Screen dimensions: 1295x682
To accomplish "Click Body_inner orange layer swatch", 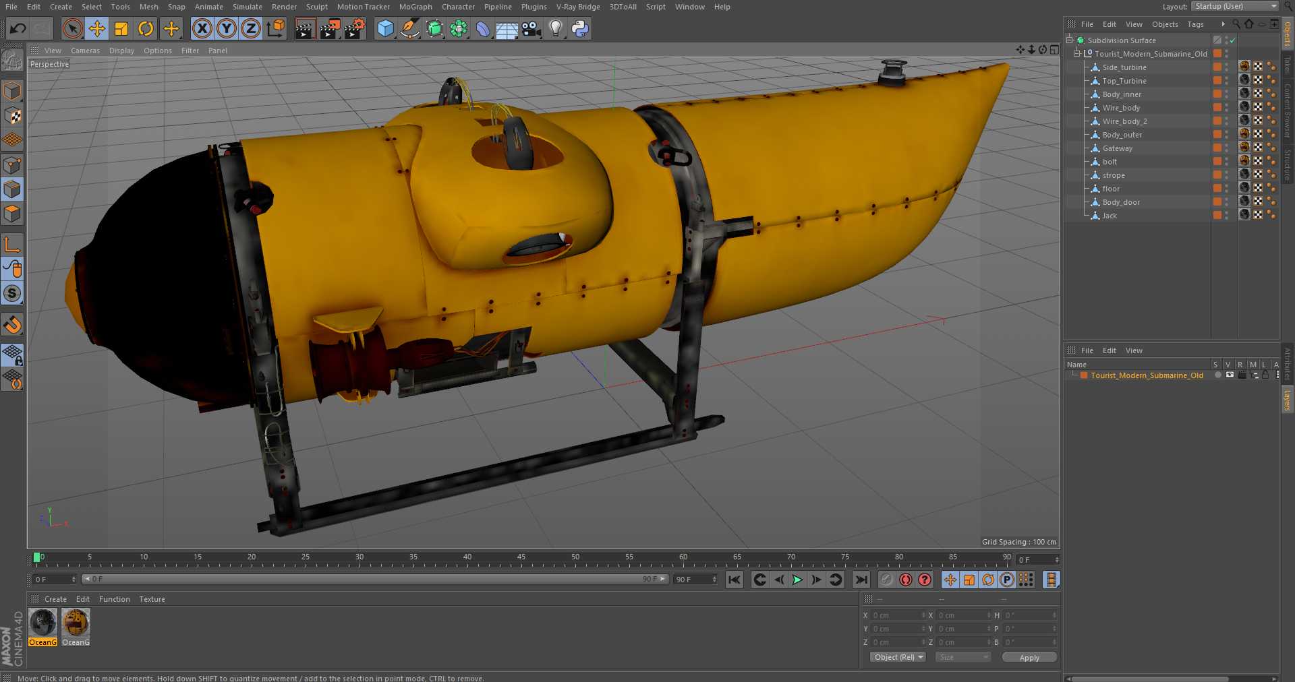I will point(1217,94).
